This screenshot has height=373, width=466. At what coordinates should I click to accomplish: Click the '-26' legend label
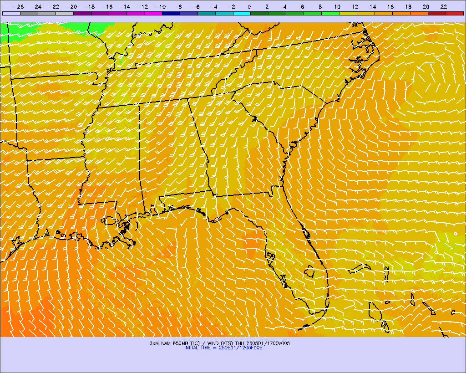click(x=18, y=6)
